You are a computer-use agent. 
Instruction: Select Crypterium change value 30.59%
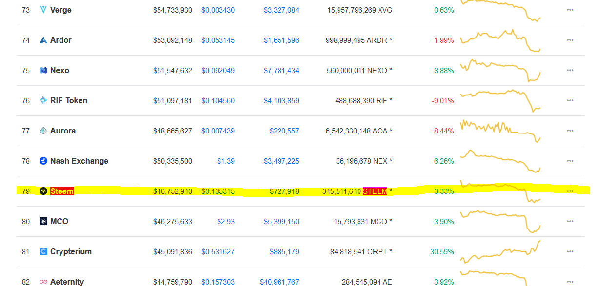coord(442,251)
